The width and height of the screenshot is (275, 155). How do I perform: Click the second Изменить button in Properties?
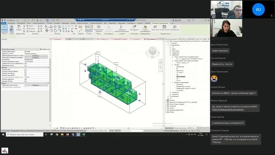coord(36,57)
